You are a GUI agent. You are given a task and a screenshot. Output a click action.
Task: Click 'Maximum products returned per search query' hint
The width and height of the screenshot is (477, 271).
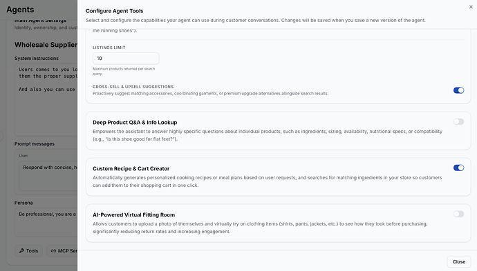[x=124, y=71]
